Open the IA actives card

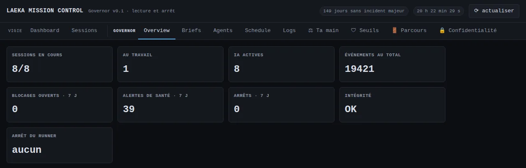coord(281,64)
